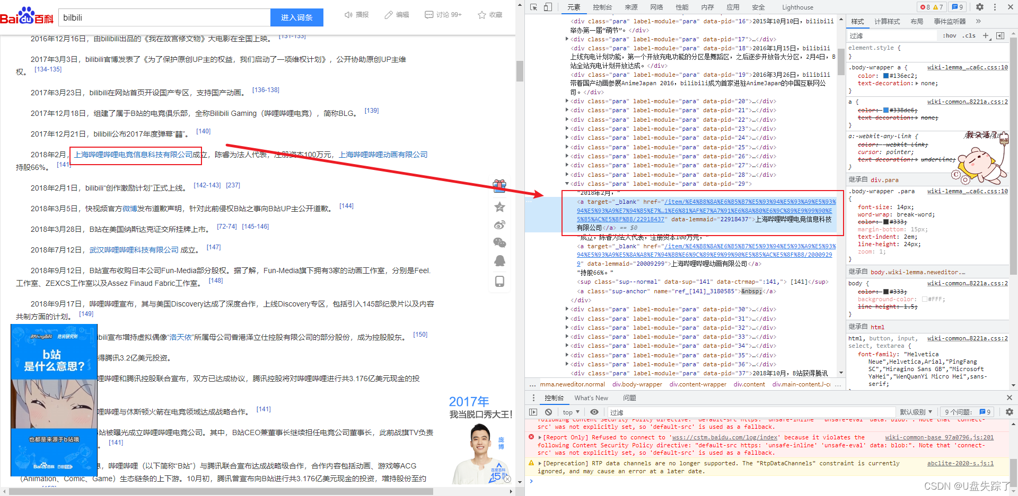Image resolution: width=1018 pixels, height=496 pixels.
Task: Open the error and warning counter badge
Action: (x=932, y=7)
